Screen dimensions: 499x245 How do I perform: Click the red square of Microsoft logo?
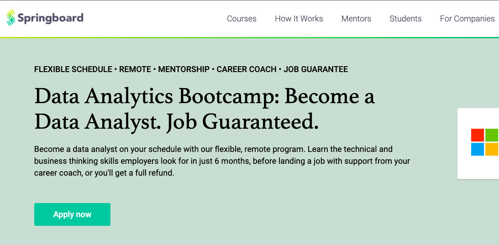click(478, 135)
